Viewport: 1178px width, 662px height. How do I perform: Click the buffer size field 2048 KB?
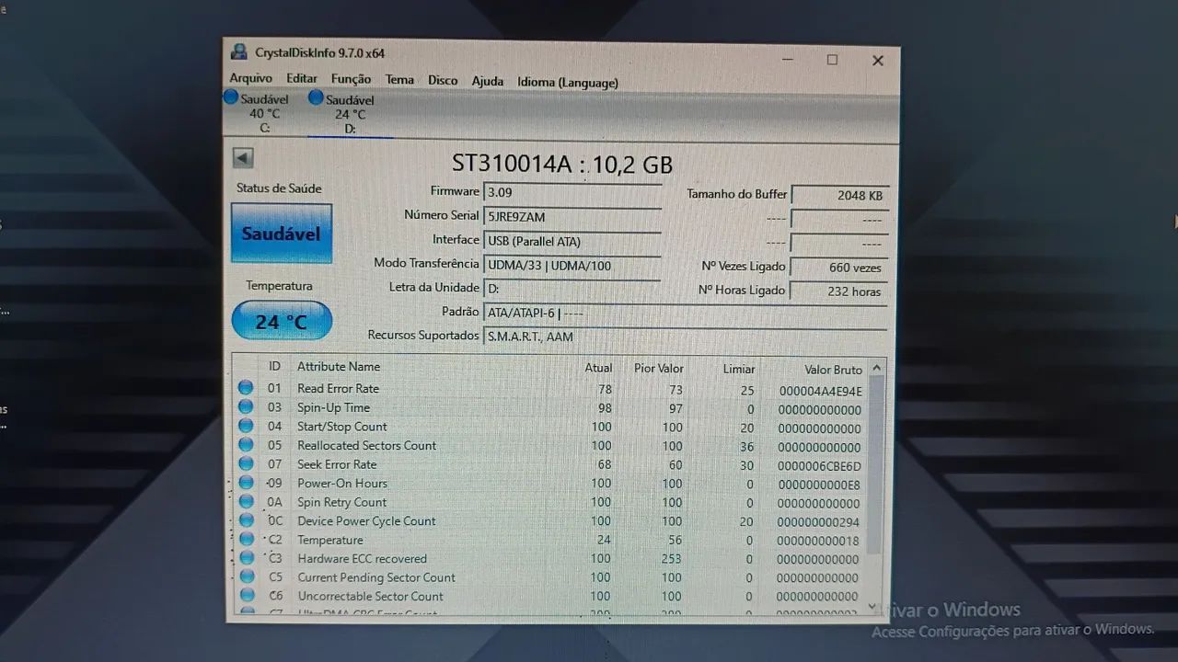tap(840, 195)
